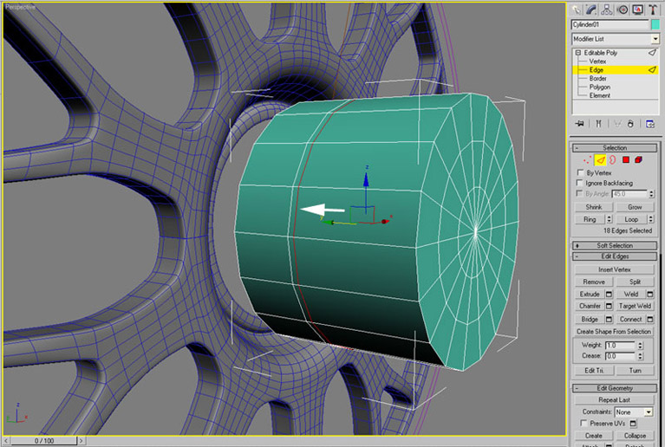Select Polygon sub-object red square icon

(623, 159)
